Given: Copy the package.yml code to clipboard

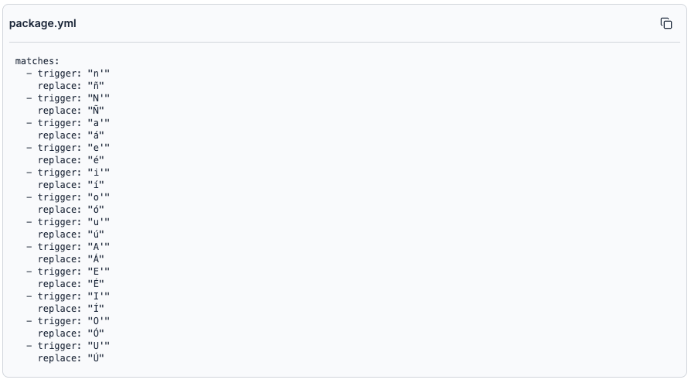Looking at the screenshot, I should click(x=666, y=23).
